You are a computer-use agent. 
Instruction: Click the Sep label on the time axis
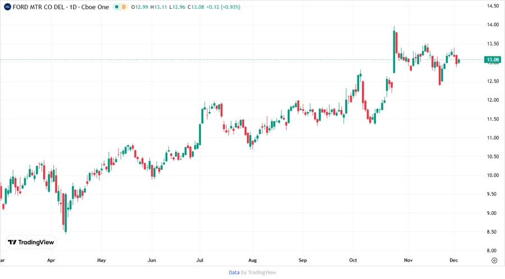(303, 260)
